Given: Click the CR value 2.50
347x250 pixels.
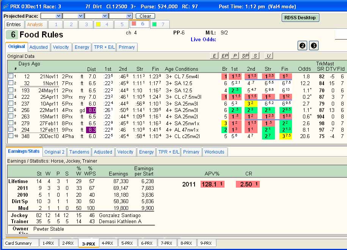Looking at the screenshot, I should tap(248, 184).
